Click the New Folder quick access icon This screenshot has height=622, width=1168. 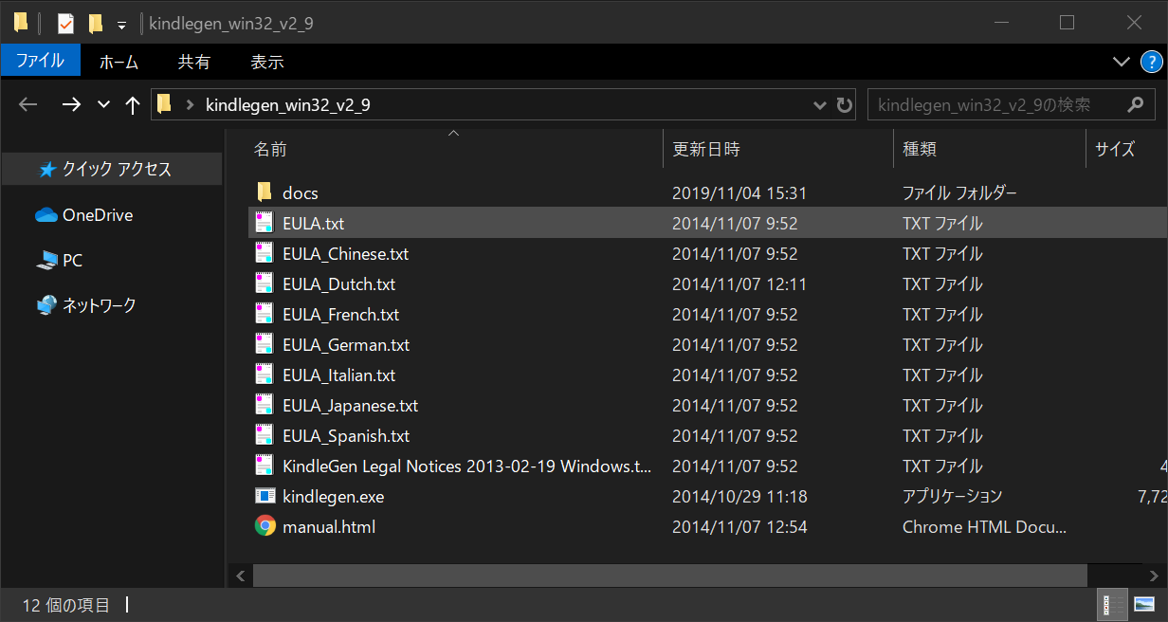95,23
